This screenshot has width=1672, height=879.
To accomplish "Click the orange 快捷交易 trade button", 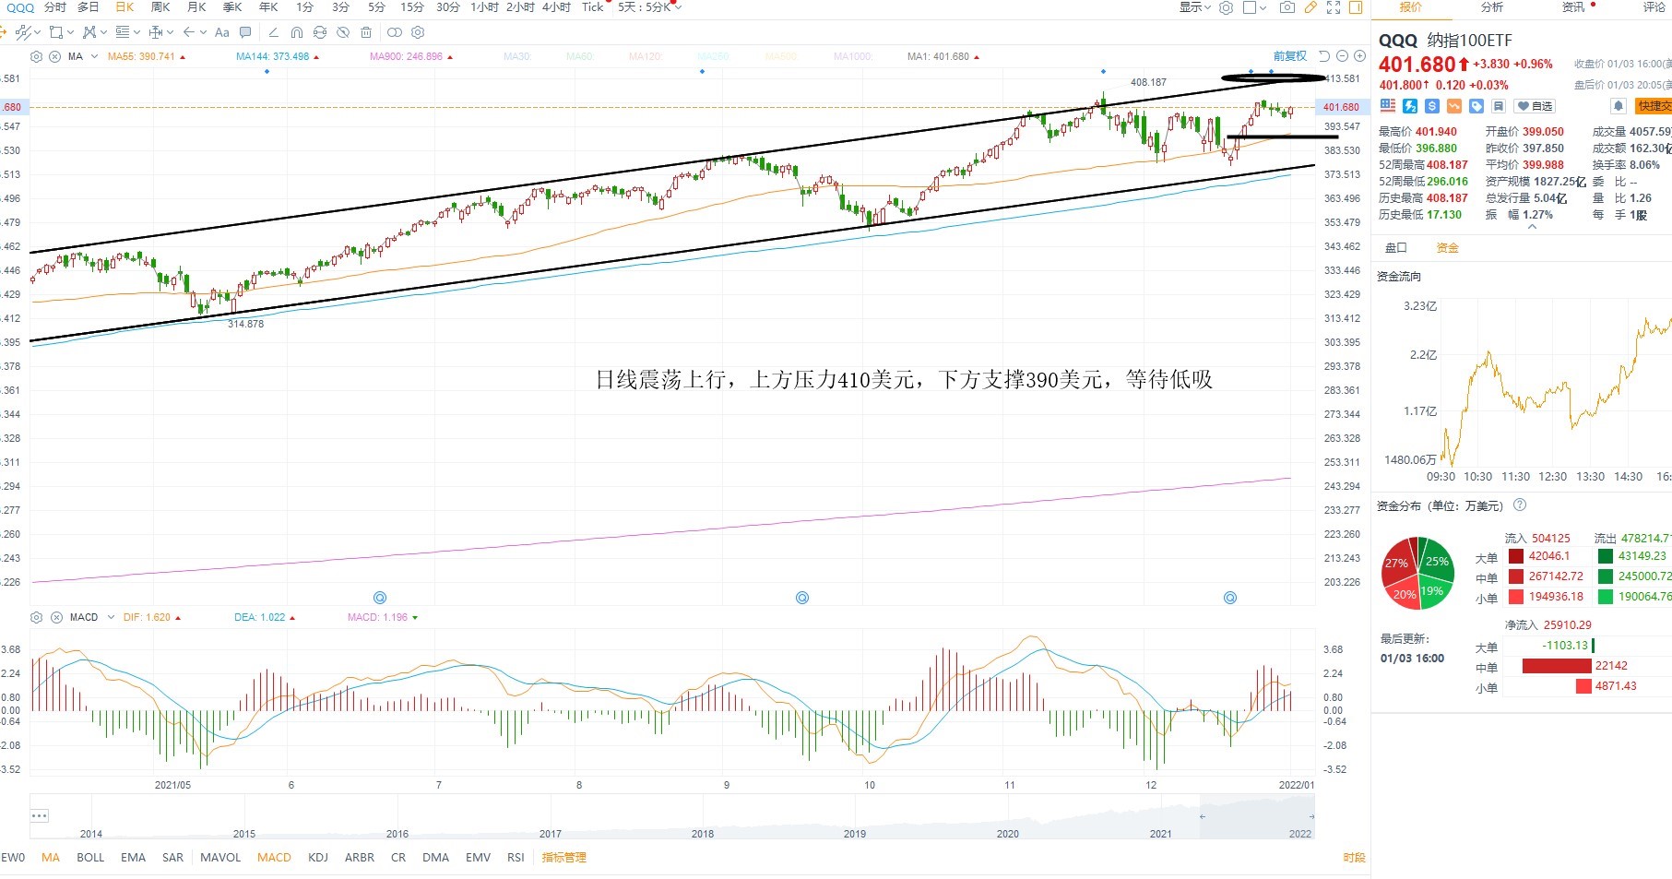I will [1654, 106].
